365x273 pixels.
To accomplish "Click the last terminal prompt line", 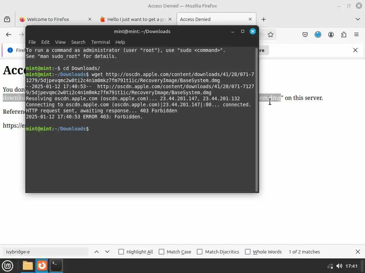I will click(57, 129).
